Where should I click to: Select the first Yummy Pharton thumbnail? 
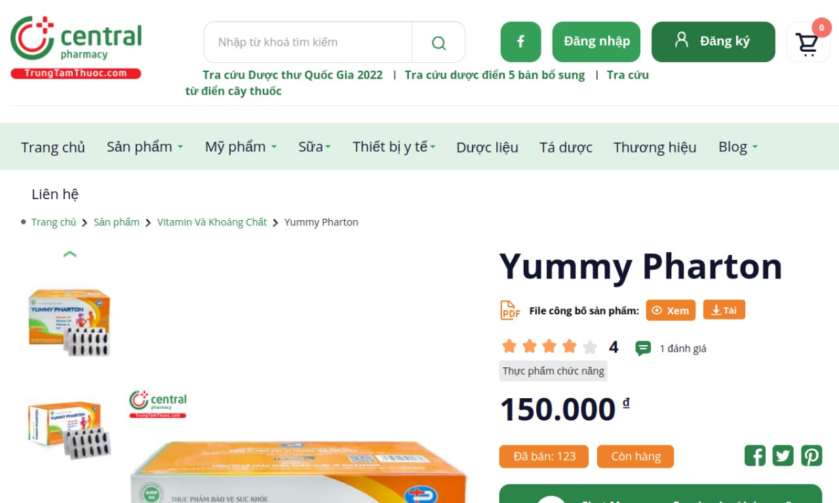click(69, 322)
